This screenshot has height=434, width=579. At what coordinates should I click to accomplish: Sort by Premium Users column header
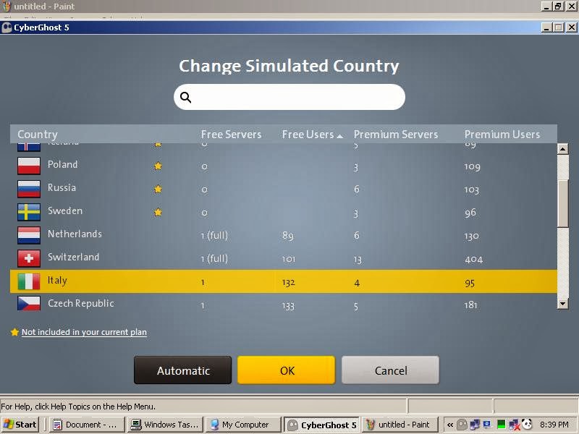pyautogui.click(x=502, y=135)
